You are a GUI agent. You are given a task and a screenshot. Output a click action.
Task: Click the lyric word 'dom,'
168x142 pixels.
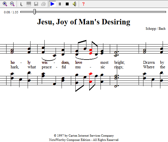[66, 62]
